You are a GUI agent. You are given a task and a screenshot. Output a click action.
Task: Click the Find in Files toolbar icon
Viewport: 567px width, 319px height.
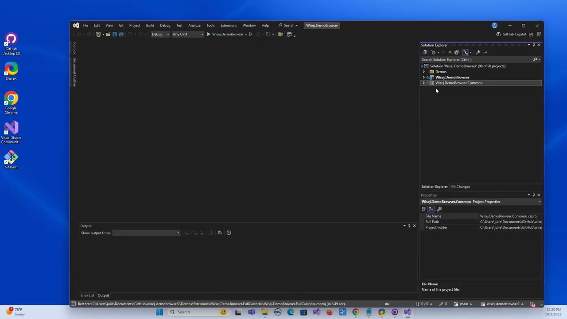point(280,34)
